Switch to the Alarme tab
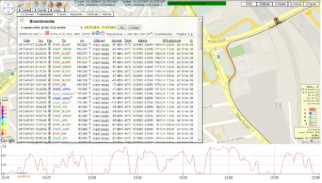Screen dimensions: 322x183 point(107,14)
